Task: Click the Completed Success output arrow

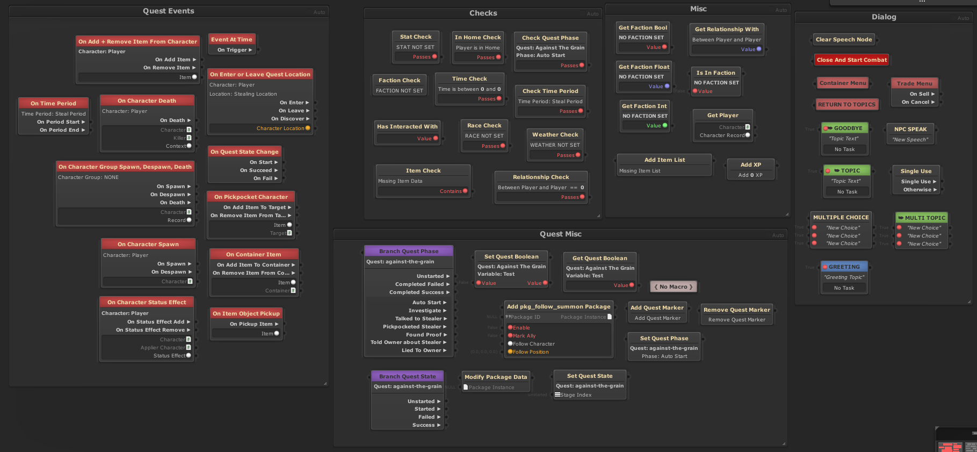Action: pyautogui.click(x=448, y=292)
